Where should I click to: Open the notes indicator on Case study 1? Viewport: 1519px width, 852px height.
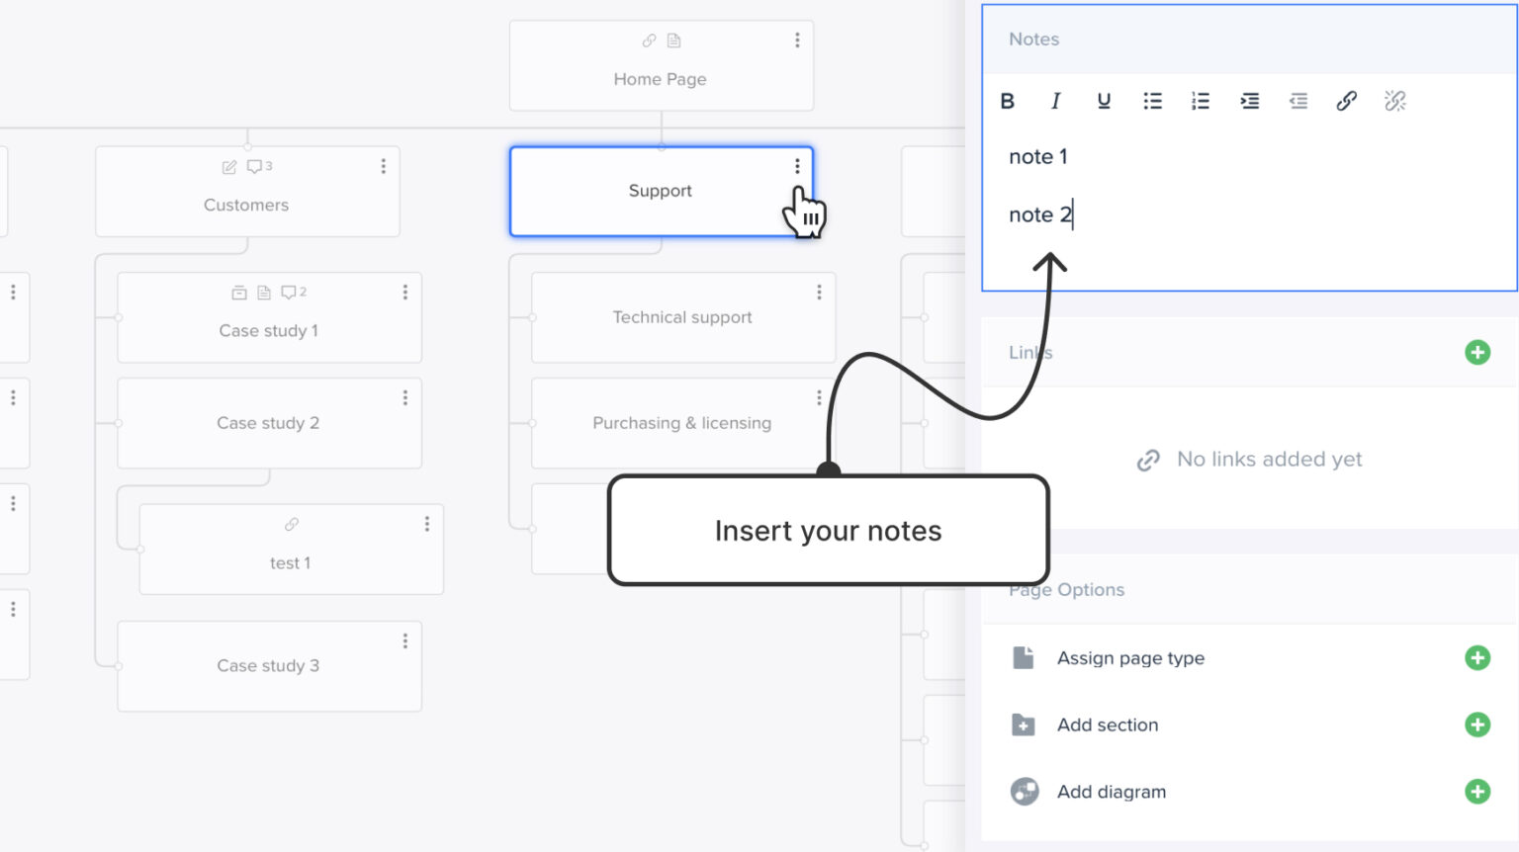(x=262, y=292)
